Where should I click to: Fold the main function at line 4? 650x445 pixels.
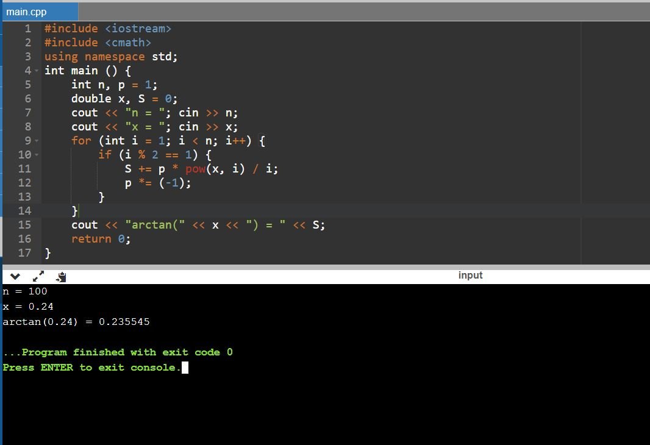pos(36,71)
